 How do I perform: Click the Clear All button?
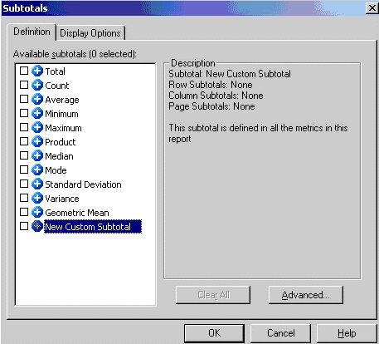(213, 295)
